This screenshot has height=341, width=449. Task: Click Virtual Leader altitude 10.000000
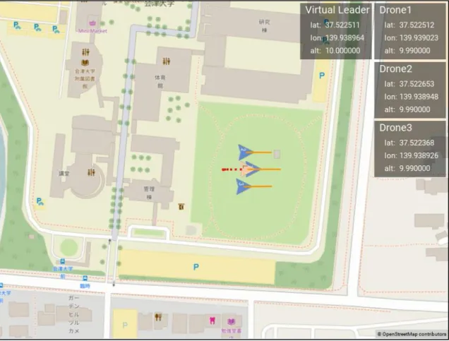tap(342, 51)
